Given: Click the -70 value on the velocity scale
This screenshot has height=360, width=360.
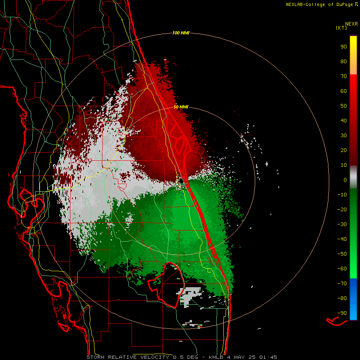Looking at the screenshot, I should click(342, 284).
